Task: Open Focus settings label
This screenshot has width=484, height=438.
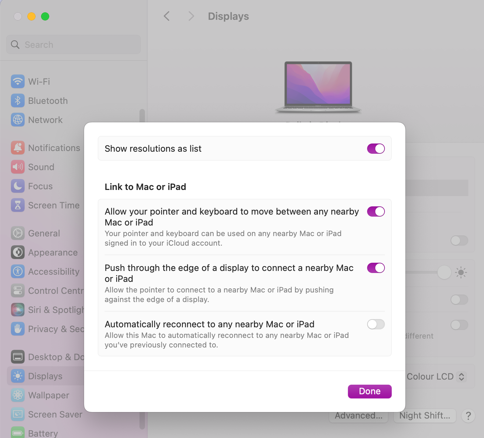Action: (40, 186)
